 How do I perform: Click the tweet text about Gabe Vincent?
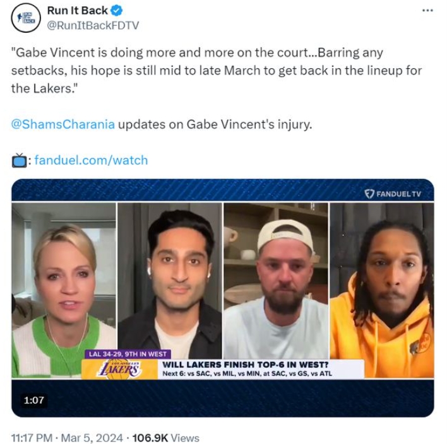(x=217, y=71)
